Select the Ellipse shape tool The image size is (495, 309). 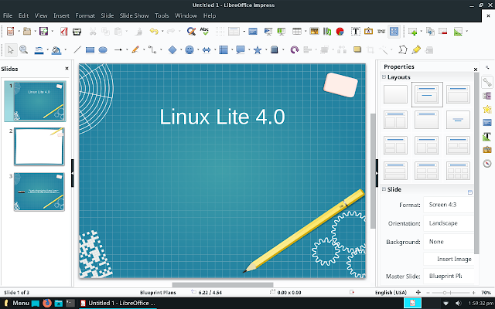103,49
